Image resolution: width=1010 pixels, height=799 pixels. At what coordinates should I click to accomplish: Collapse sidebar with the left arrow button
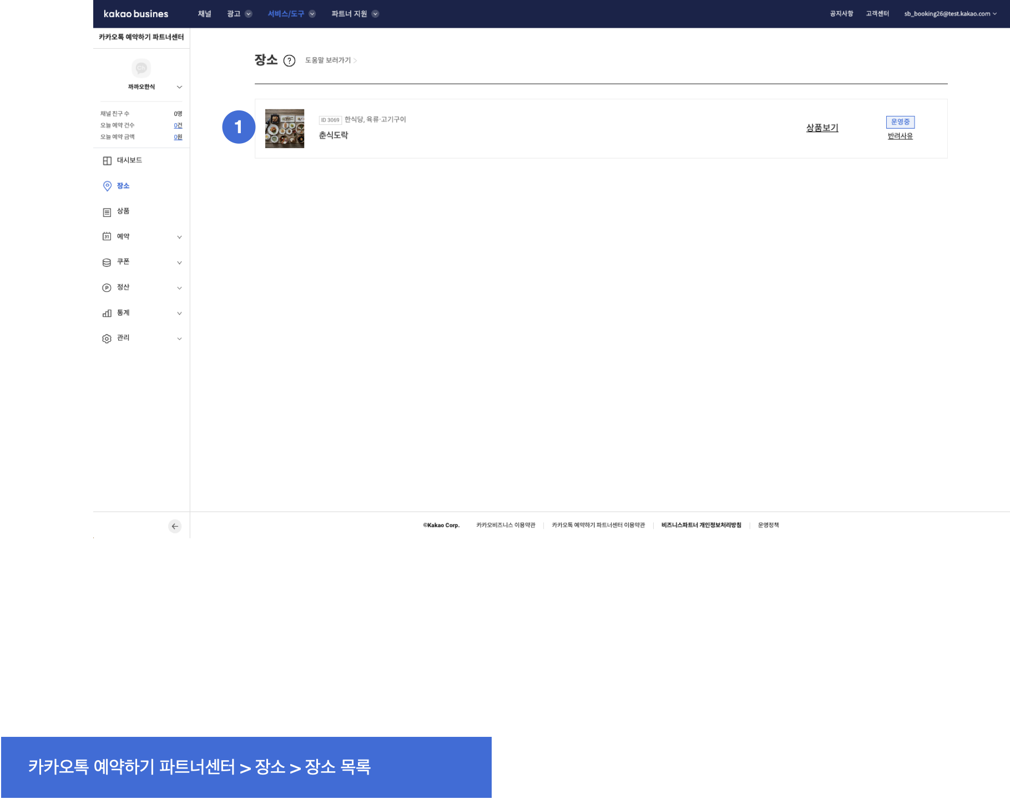(x=175, y=526)
